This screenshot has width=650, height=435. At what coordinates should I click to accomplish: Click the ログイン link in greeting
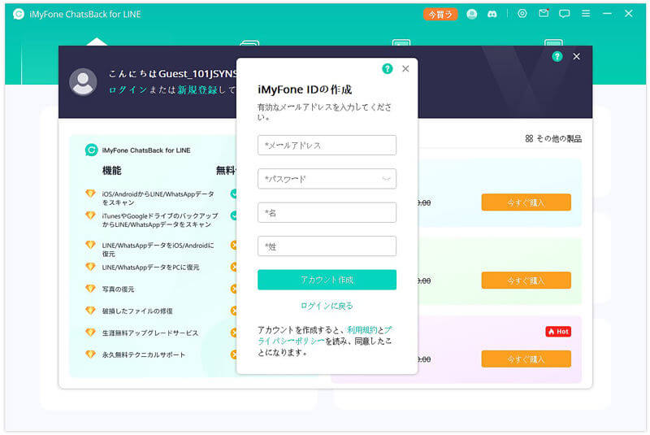click(x=128, y=90)
